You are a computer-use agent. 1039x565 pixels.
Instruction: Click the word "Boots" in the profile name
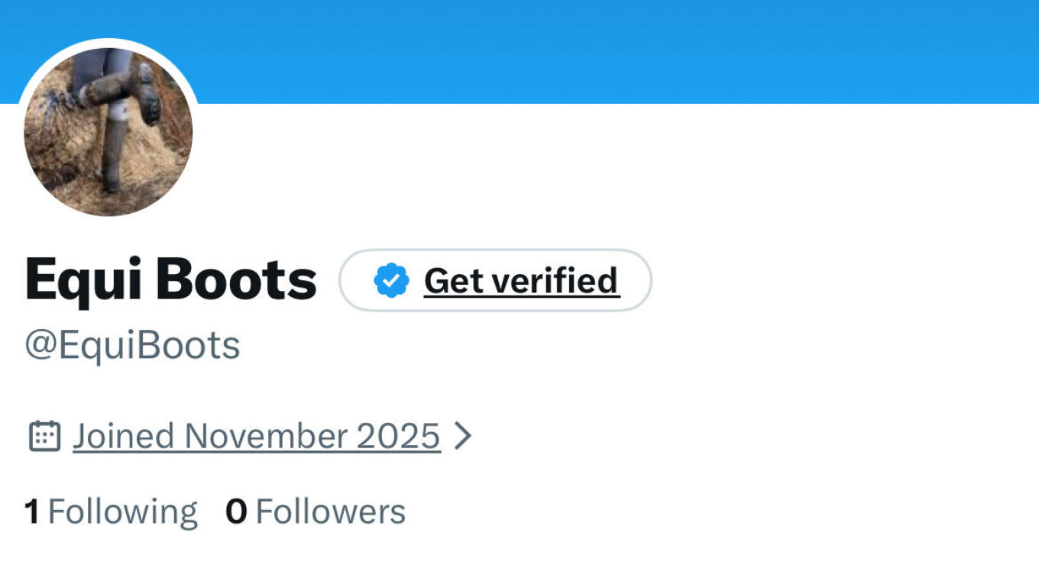click(x=237, y=279)
